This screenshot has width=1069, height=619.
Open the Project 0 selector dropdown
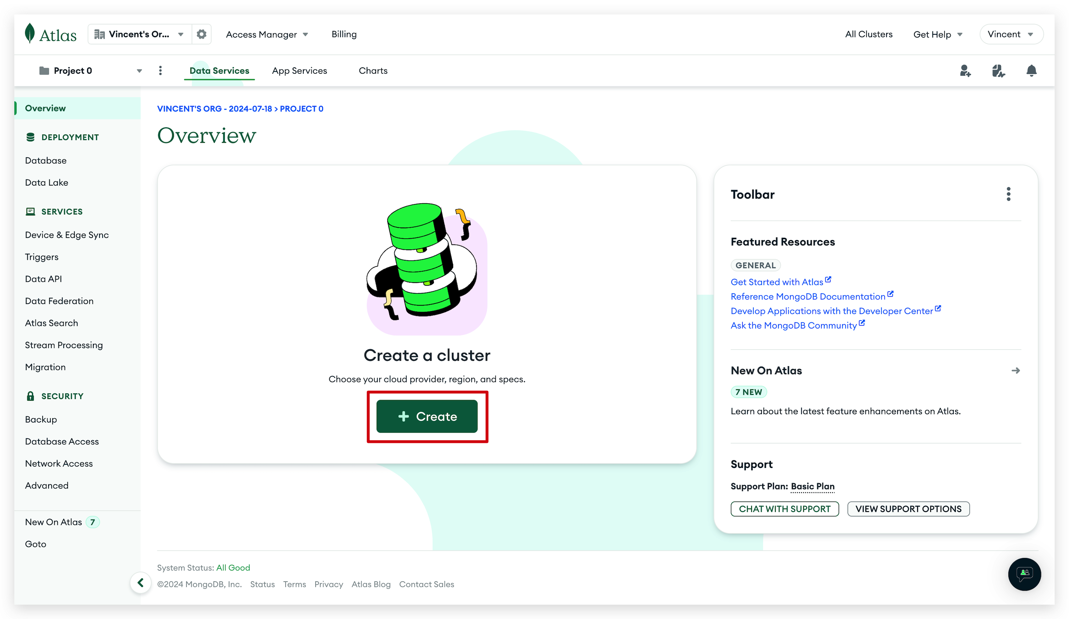(91, 70)
